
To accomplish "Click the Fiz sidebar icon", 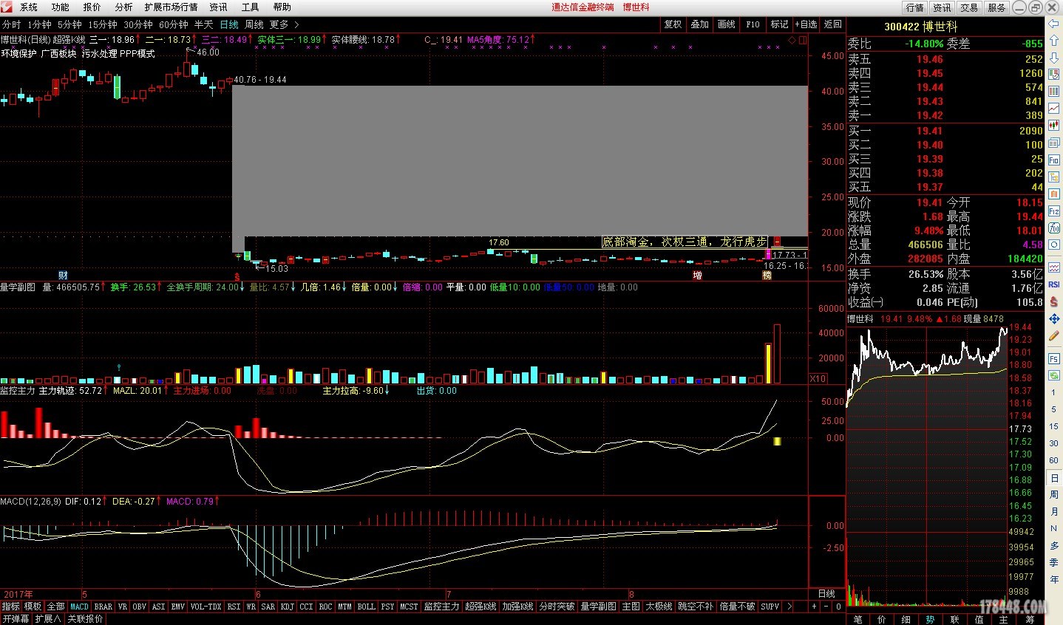I will (1054, 211).
